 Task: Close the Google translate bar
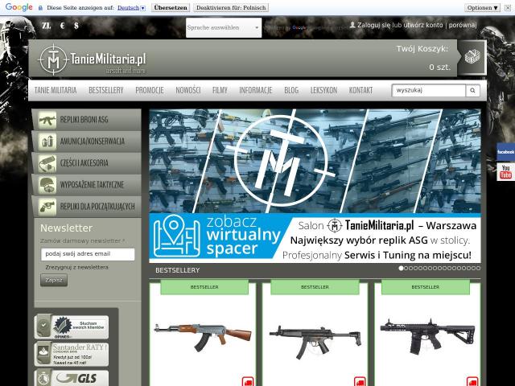[x=508, y=7]
